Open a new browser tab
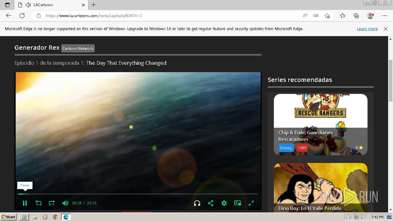The width and height of the screenshot is (393, 221). pyautogui.click(x=94, y=5)
